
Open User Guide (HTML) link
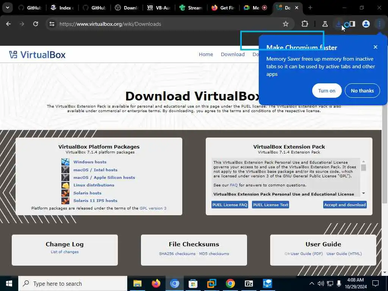344,253
